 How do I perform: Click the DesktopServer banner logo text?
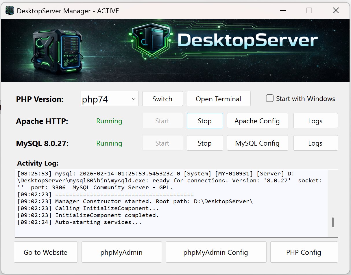coord(248,40)
